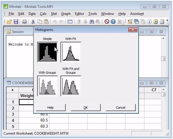Print using the printer toolbar icon
Screen dimensions: 173x139
point(25,22)
